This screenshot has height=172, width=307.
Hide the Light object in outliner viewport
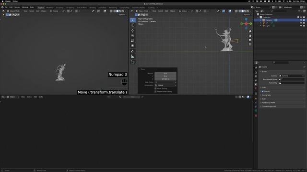tap(301, 26)
